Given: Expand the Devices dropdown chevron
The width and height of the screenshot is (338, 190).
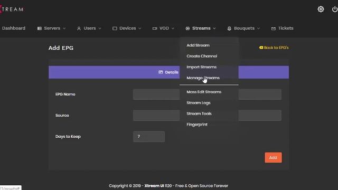Looking at the screenshot, I should 139,28.
